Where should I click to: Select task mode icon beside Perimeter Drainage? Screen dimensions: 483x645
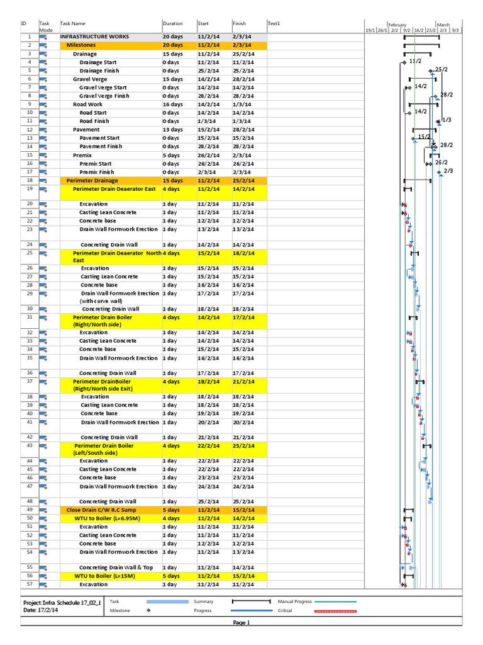[43, 180]
